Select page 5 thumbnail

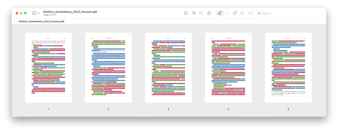288,68
